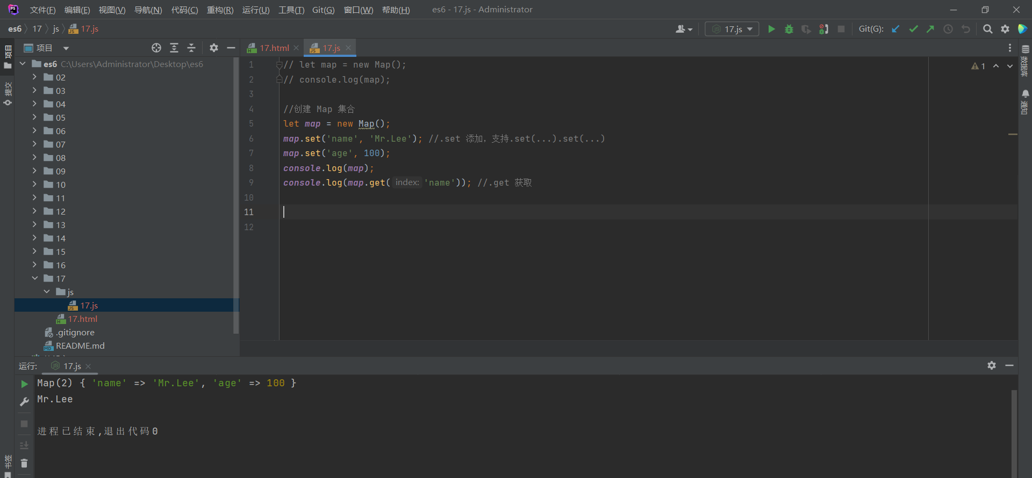Push commits with the green arrow icon
Screen dimensions: 1032x478
coord(930,29)
